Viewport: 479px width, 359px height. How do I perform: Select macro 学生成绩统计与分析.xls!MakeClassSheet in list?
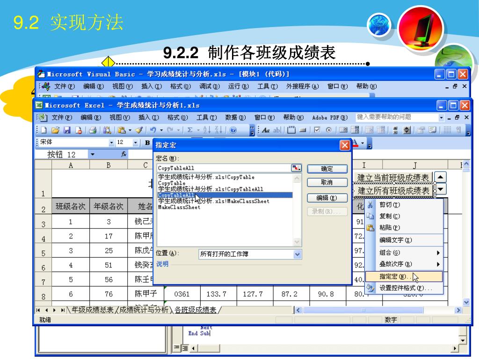point(214,201)
